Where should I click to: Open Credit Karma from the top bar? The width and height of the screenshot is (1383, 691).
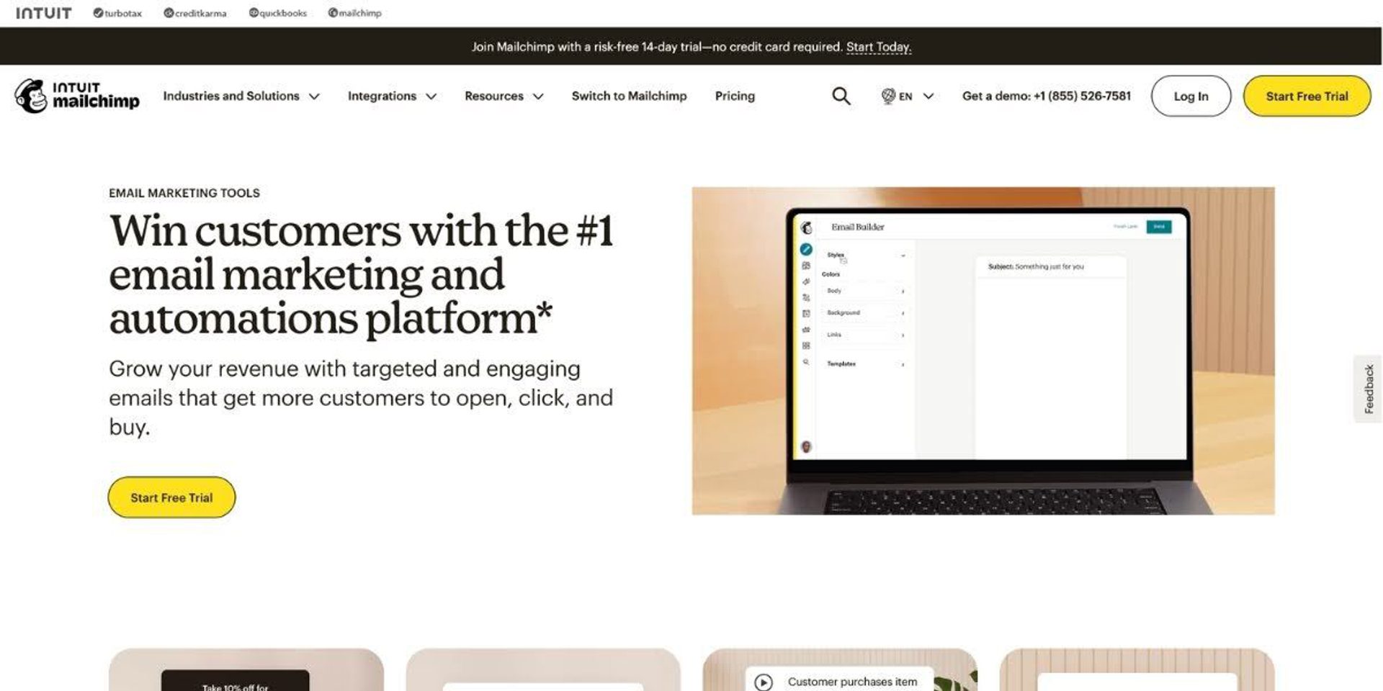pyautogui.click(x=195, y=13)
